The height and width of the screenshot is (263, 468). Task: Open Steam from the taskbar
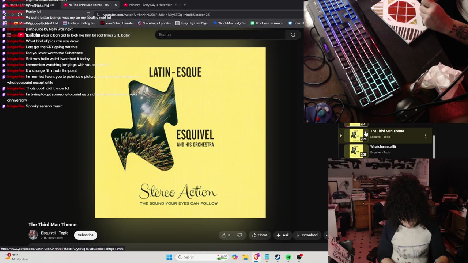[x=278, y=257]
